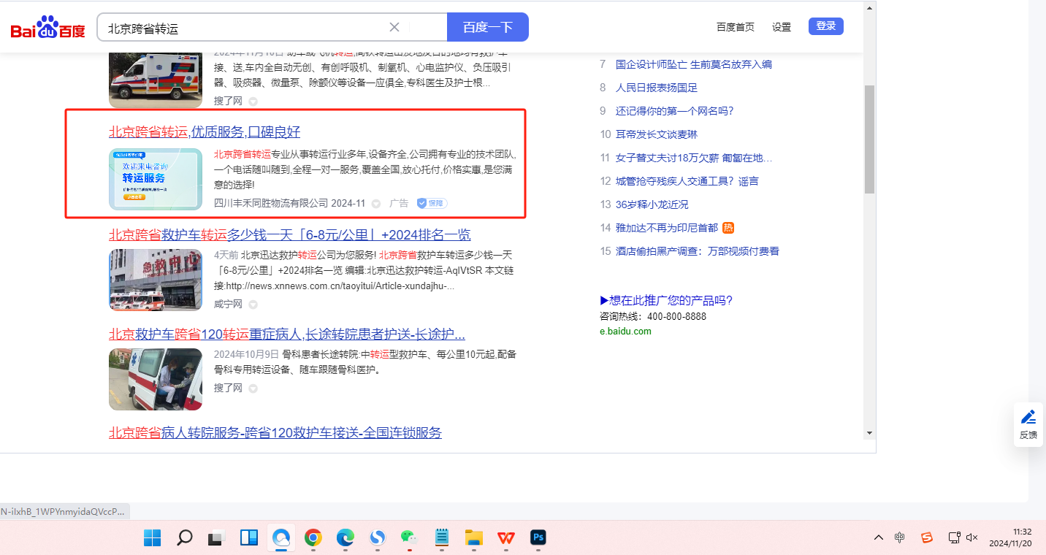
Task: Clear the search box with the X icon
Action: click(394, 27)
